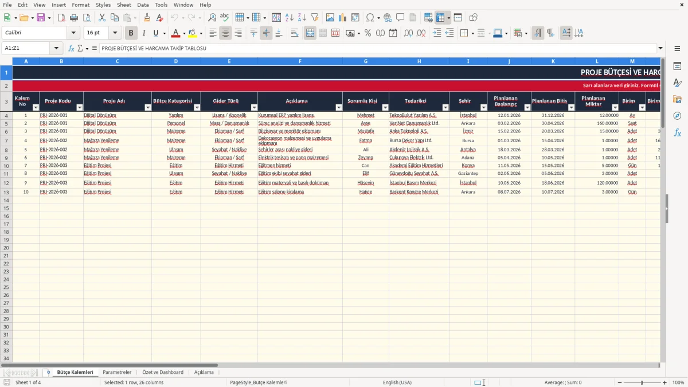688x387 pixels.
Task: Switch to Özet ve Dashboard sheet tab
Action: (x=163, y=372)
